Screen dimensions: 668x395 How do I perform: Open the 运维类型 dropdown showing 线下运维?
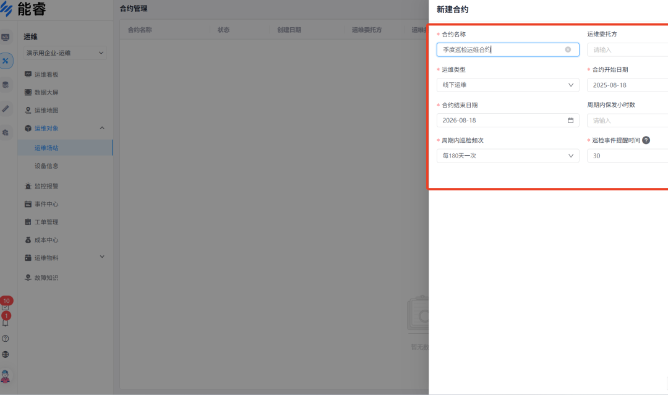pyautogui.click(x=507, y=85)
